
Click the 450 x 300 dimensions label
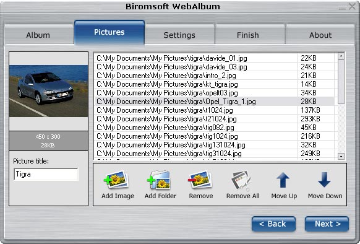click(48, 137)
